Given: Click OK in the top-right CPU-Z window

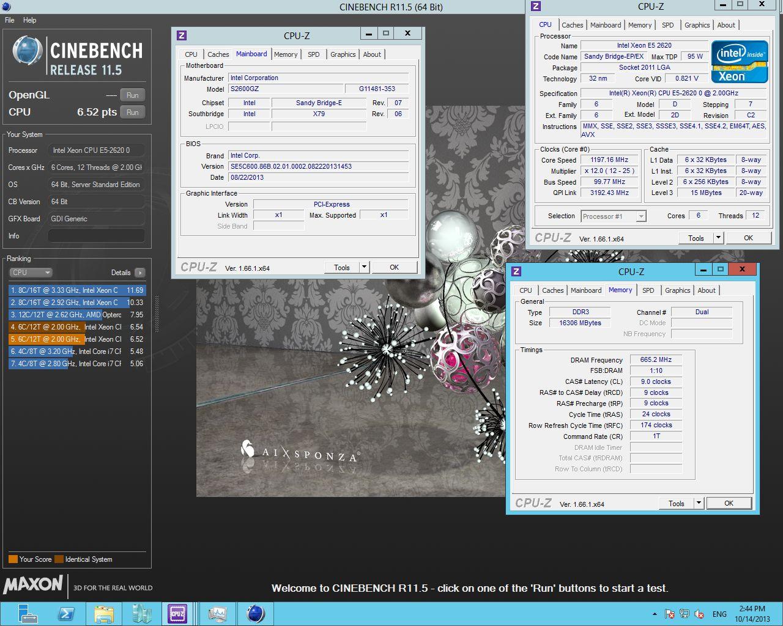Looking at the screenshot, I should pyautogui.click(x=748, y=238).
